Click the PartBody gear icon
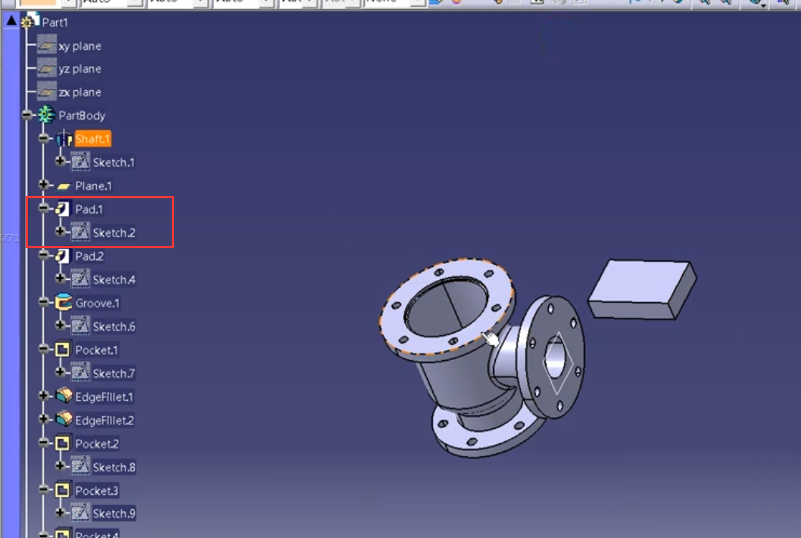This screenshot has height=538, width=801. tap(46, 115)
